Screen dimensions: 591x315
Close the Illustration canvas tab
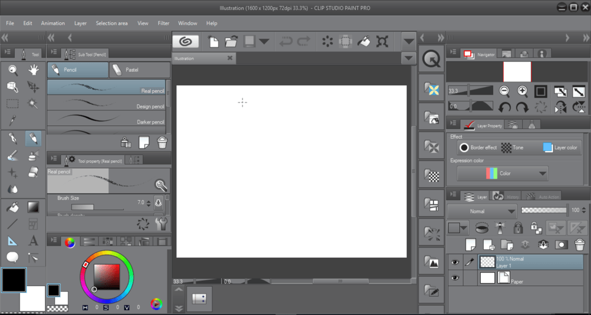(230, 58)
